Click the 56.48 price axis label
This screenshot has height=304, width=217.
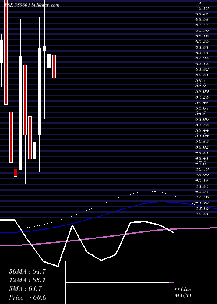click(202, 103)
